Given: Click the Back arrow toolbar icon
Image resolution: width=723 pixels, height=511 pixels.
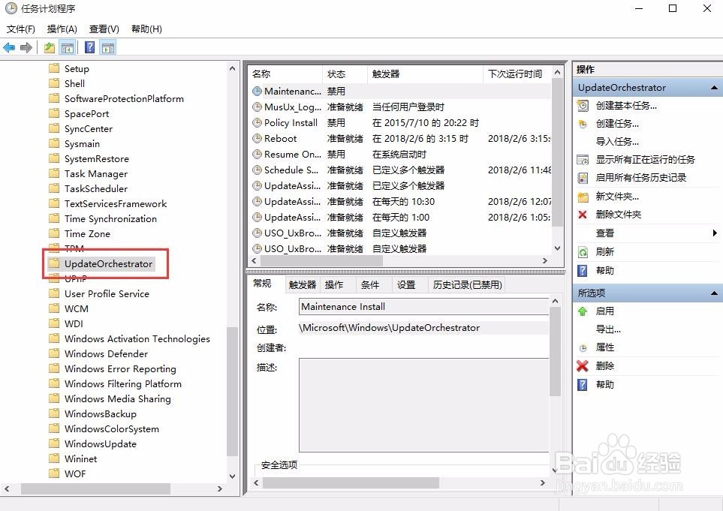Looking at the screenshot, I should point(9,47).
